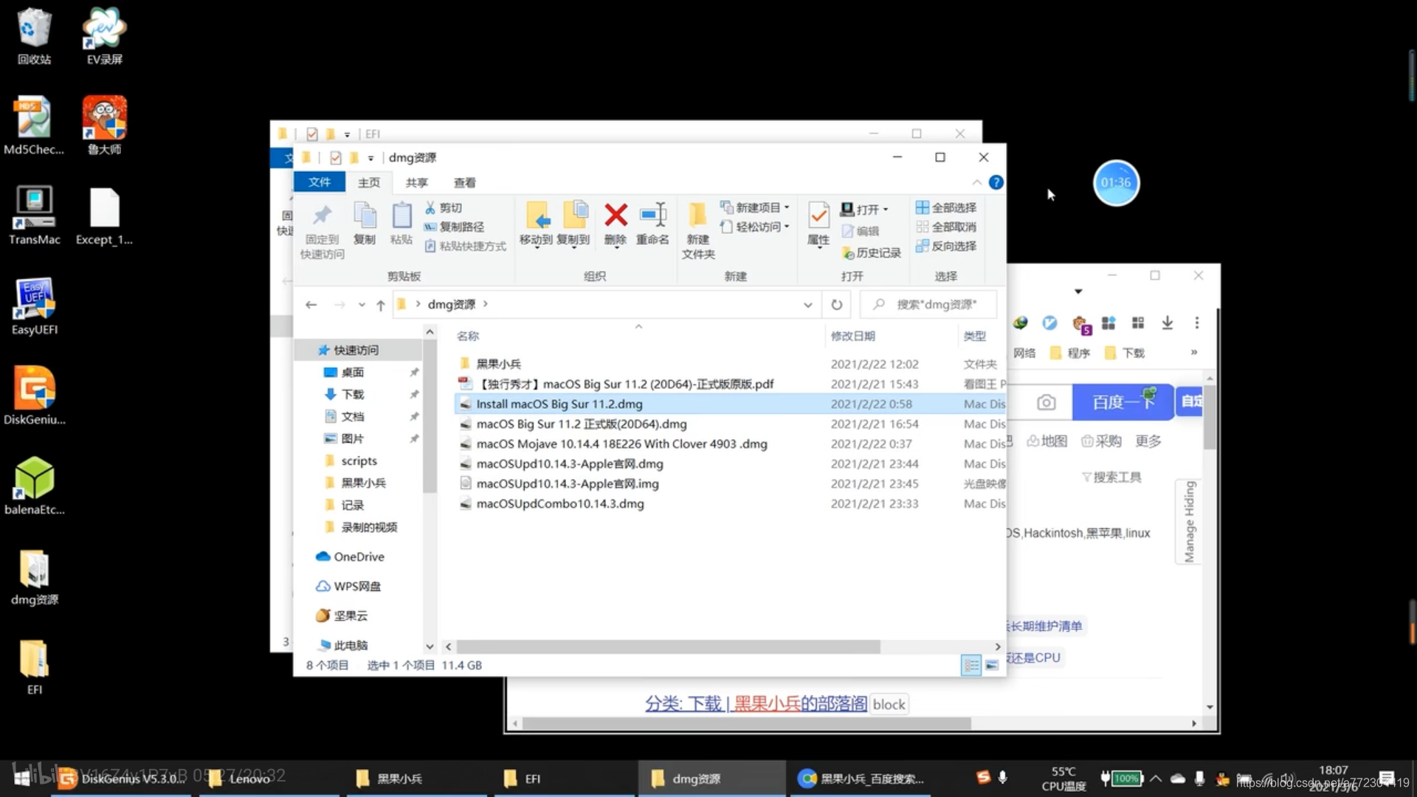Click the Up one level arrow
The image size is (1417, 797).
pyautogui.click(x=381, y=305)
